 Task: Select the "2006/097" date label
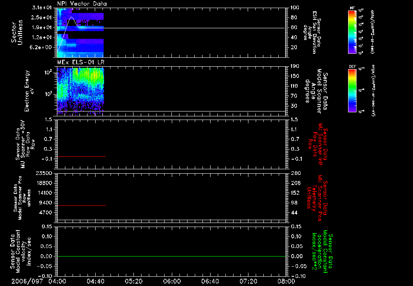(x=27, y=281)
